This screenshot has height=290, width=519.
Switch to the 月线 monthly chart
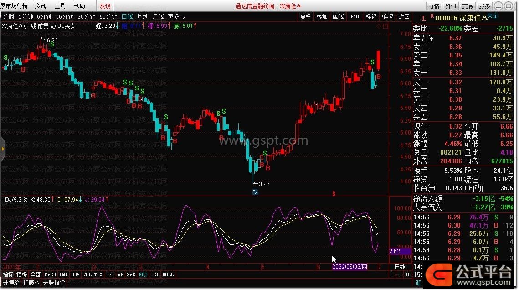158,16
